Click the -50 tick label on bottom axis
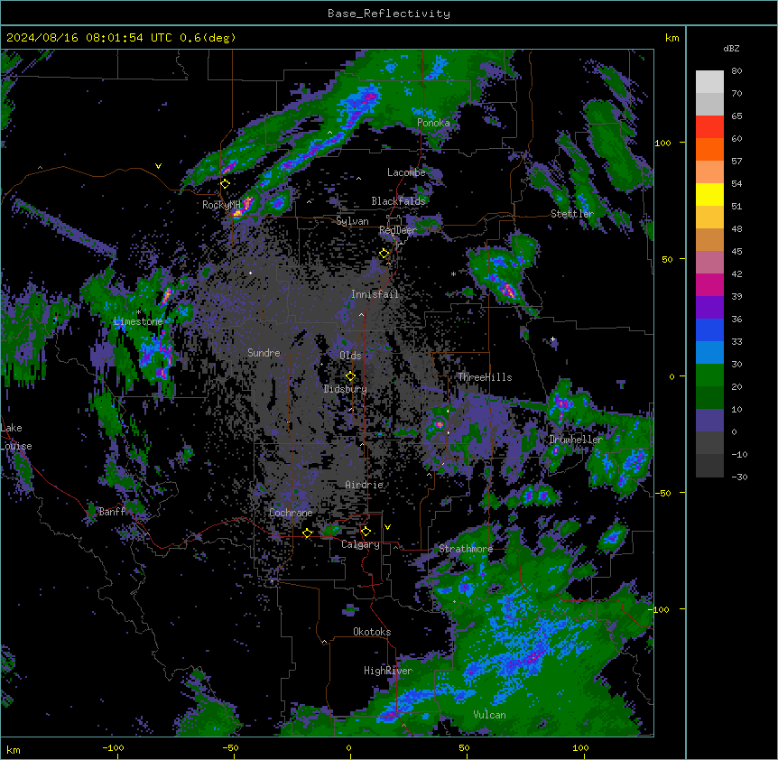The height and width of the screenshot is (760, 778). pyautogui.click(x=230, y=747)
